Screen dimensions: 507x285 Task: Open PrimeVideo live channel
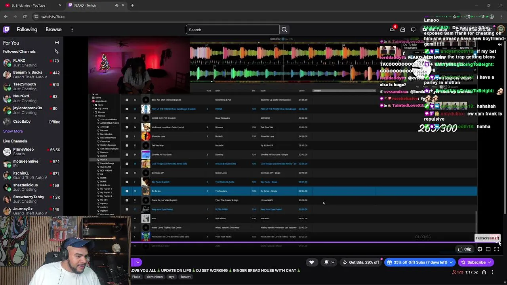pos(32,152)
